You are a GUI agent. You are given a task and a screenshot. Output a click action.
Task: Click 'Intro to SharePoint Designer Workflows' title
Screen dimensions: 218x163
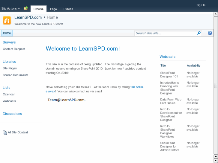[x=167, y=131]
